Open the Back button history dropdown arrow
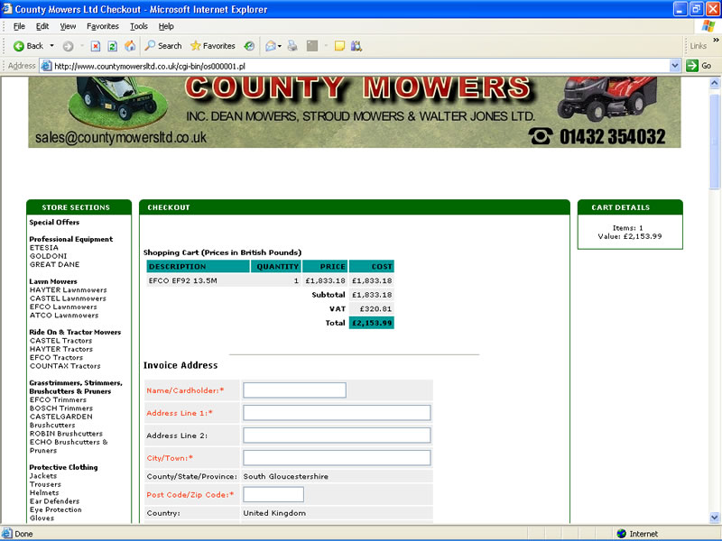 click(x=51, y=46)
